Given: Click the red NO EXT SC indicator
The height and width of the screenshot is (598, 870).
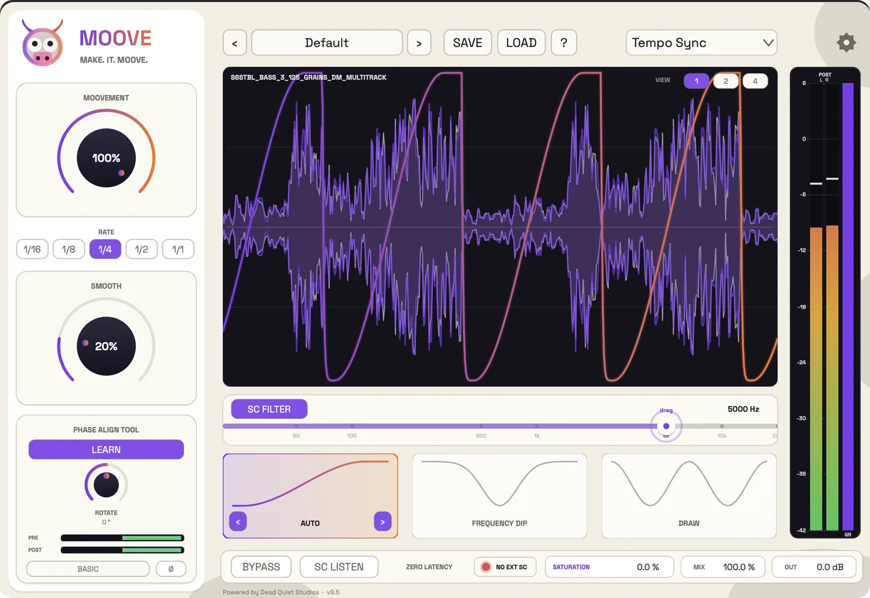Looking at the screenshot, I should click(x=486, y=567).
